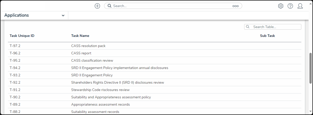Open the SRD II Engagement Policy row
This screenshot has height=115, width=313.
(x=92, y=75)
